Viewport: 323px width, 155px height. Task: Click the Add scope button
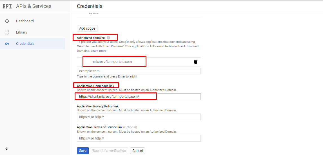pos(87,28)
